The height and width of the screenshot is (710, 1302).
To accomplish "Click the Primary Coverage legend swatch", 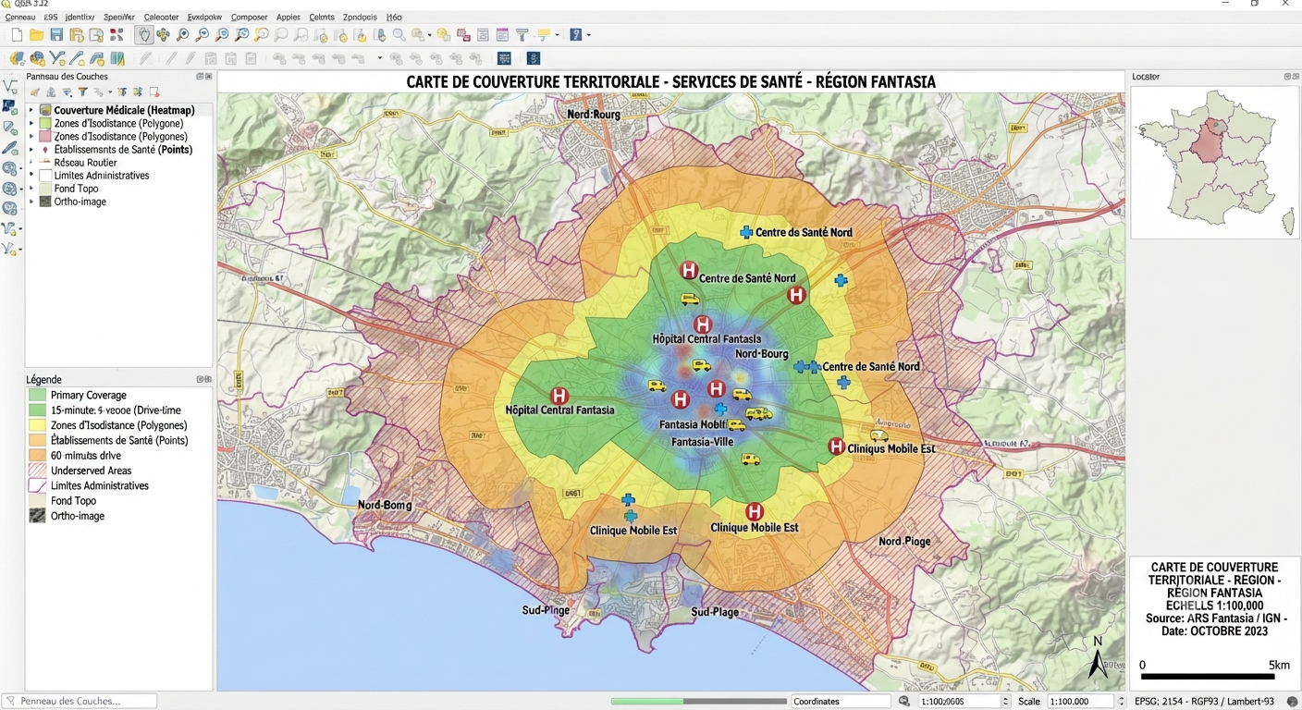I will [x=37, y=395].
